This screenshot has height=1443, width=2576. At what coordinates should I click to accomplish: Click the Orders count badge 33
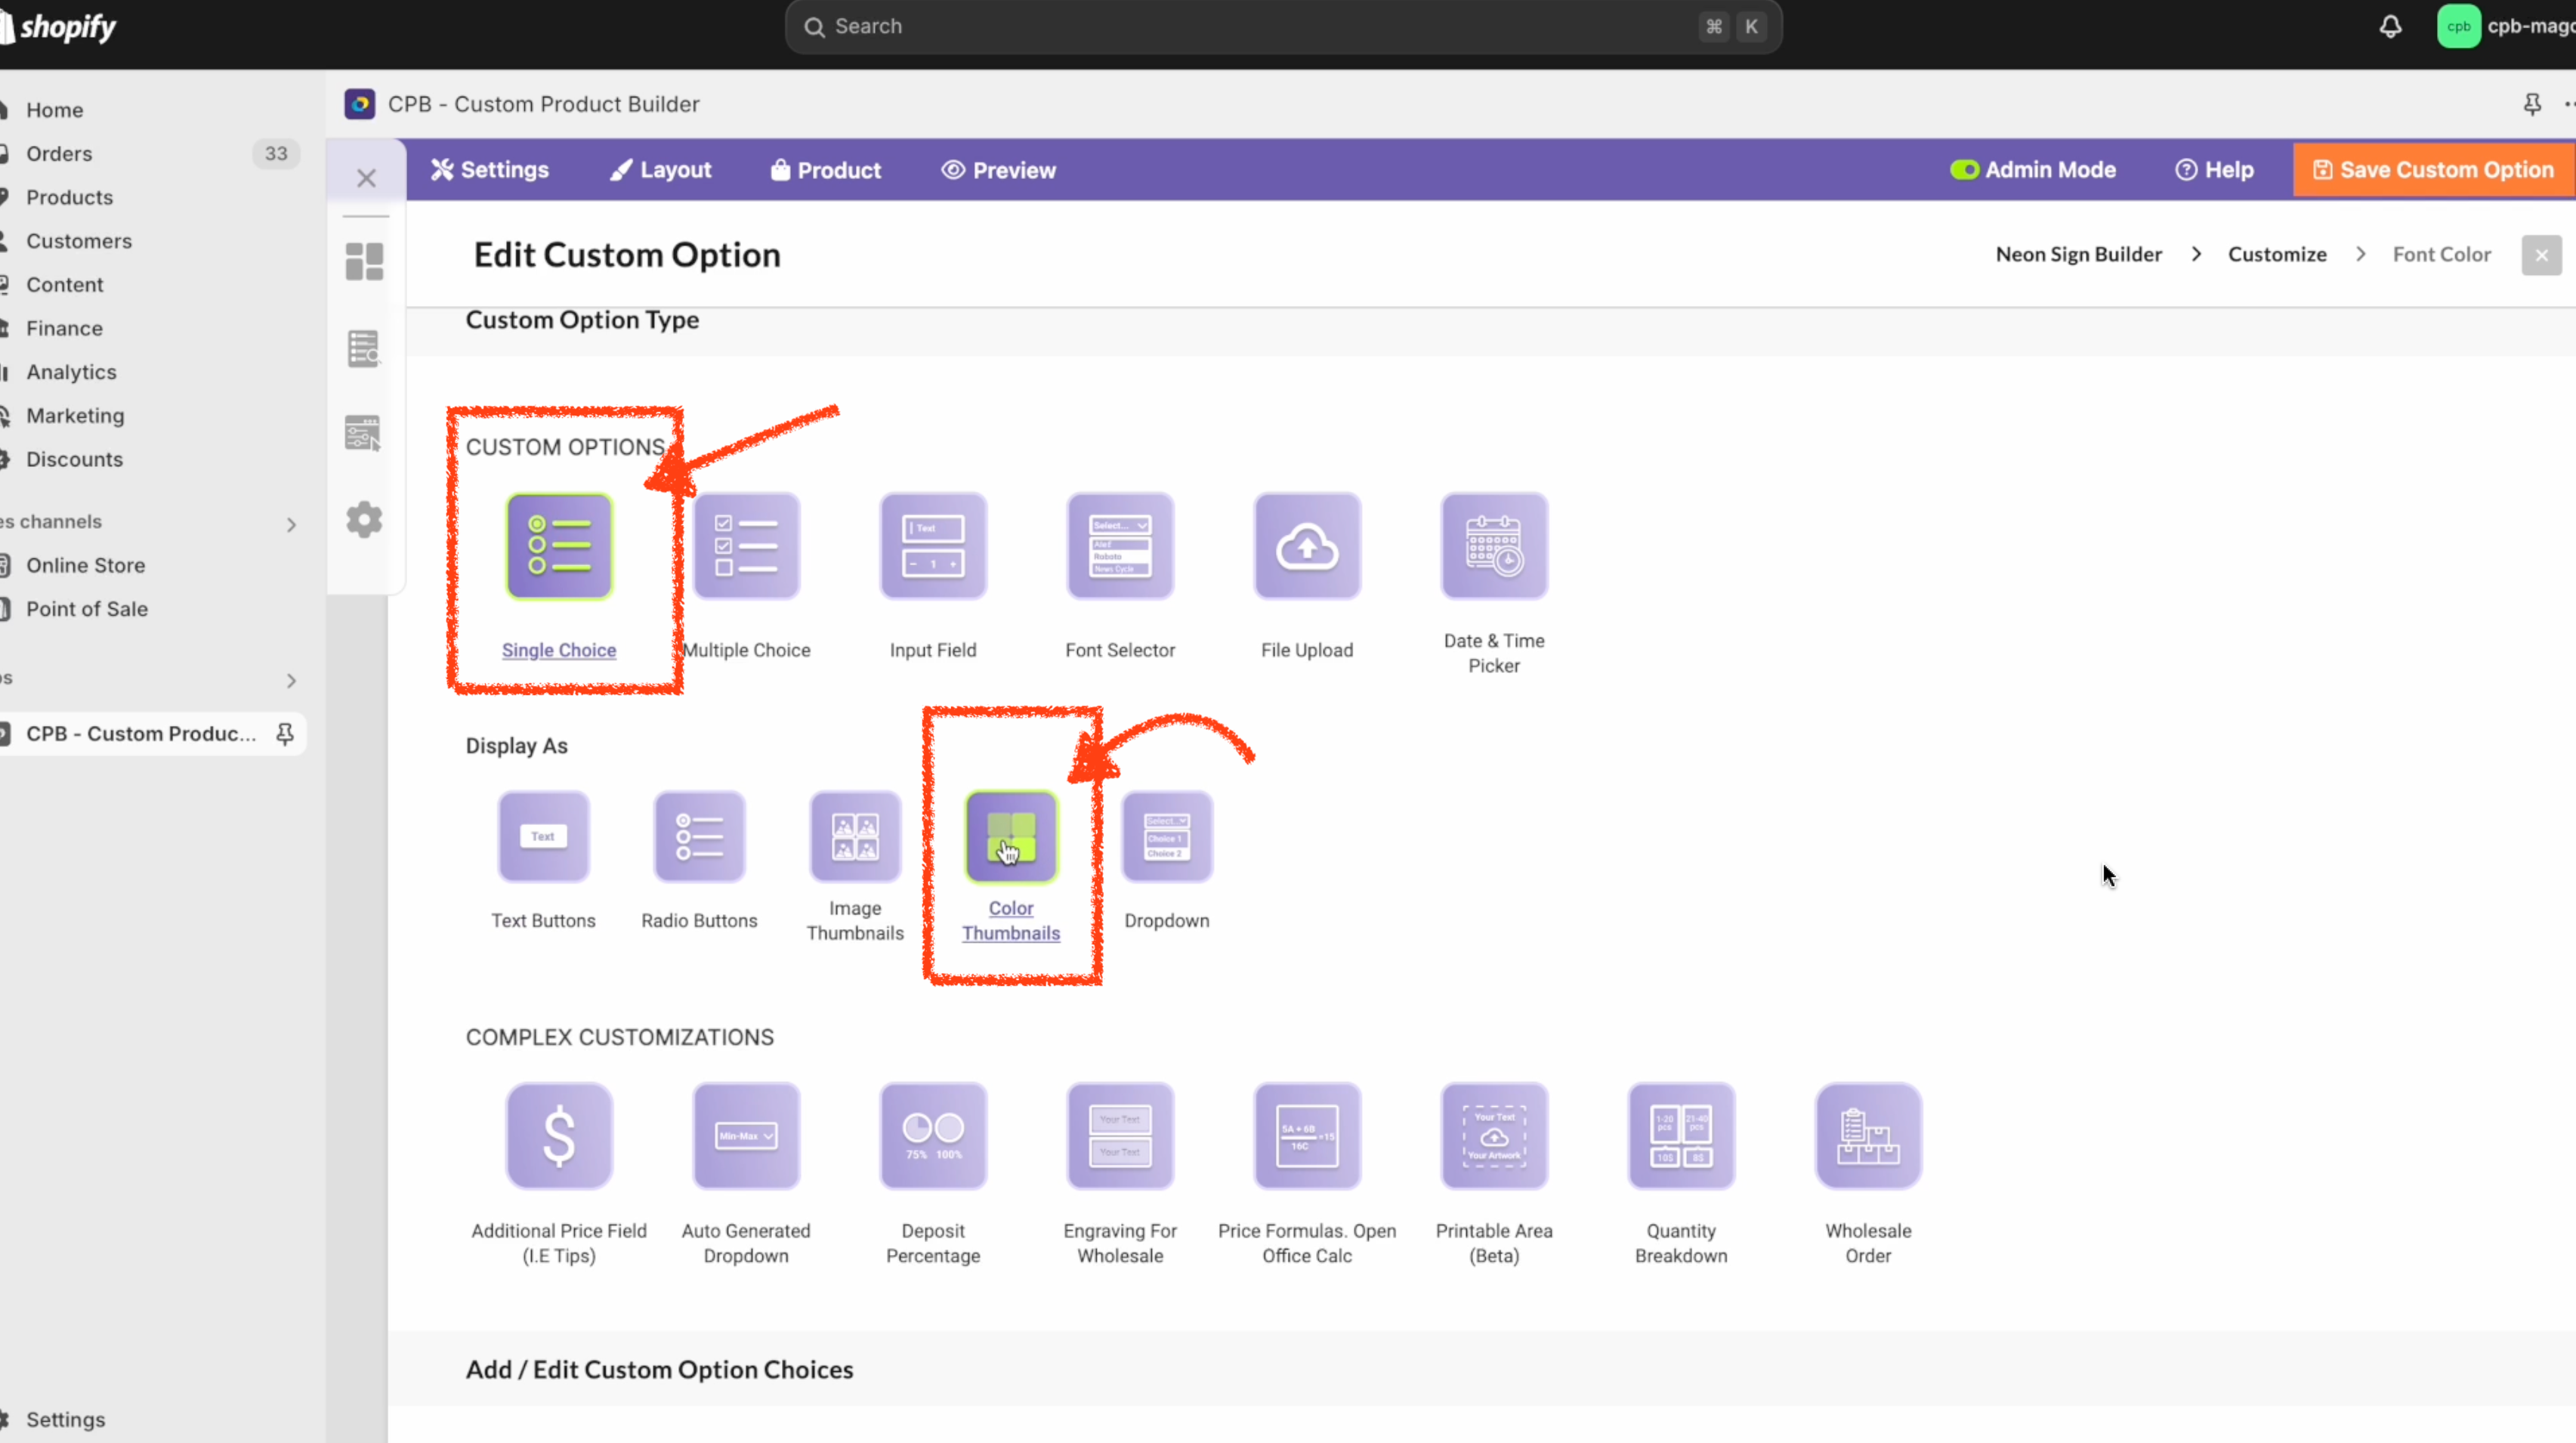click(x=276, y=154)
